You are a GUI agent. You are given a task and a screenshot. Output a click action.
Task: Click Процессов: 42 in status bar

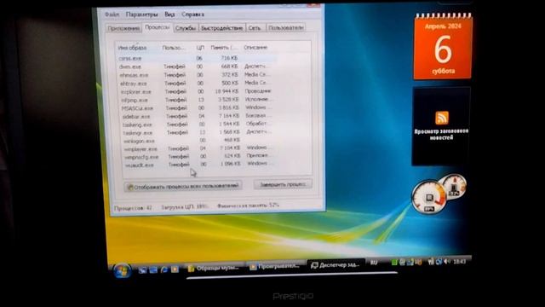[x=133, y=208]
